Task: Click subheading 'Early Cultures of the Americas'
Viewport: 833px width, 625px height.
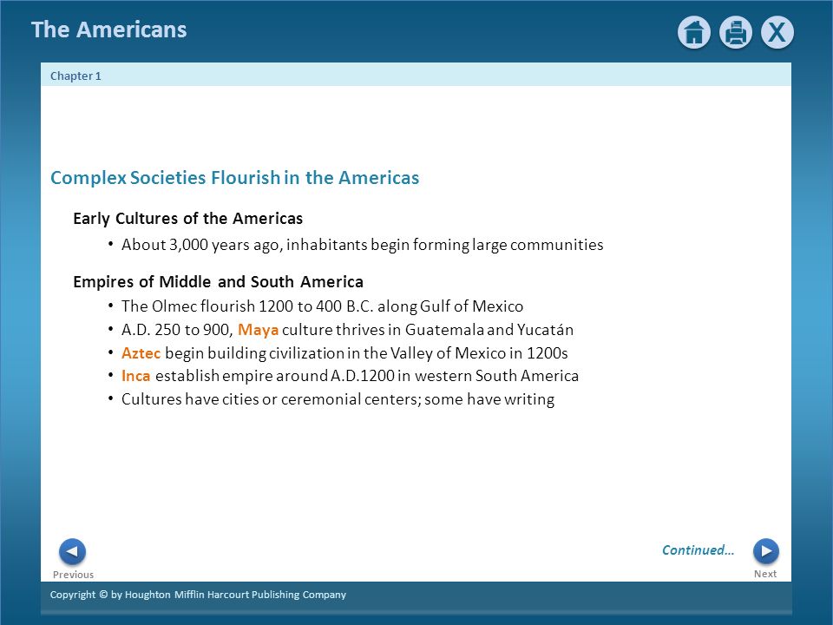Action: (187, 219)
